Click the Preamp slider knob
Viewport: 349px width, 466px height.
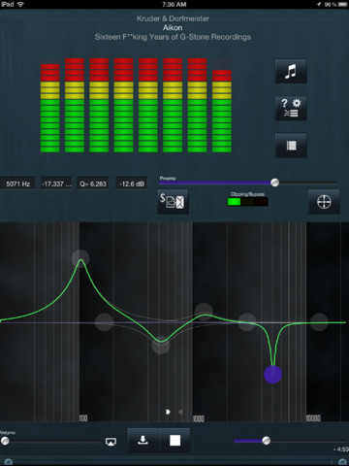(x=275, y=183)
